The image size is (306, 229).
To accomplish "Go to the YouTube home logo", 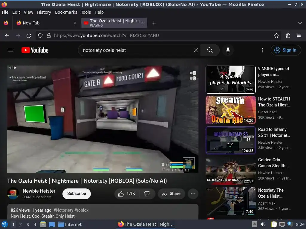I will [35, 50].
